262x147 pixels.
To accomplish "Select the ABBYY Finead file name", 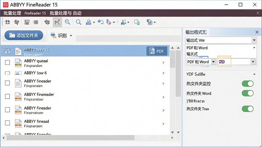I will pos(37,121).
